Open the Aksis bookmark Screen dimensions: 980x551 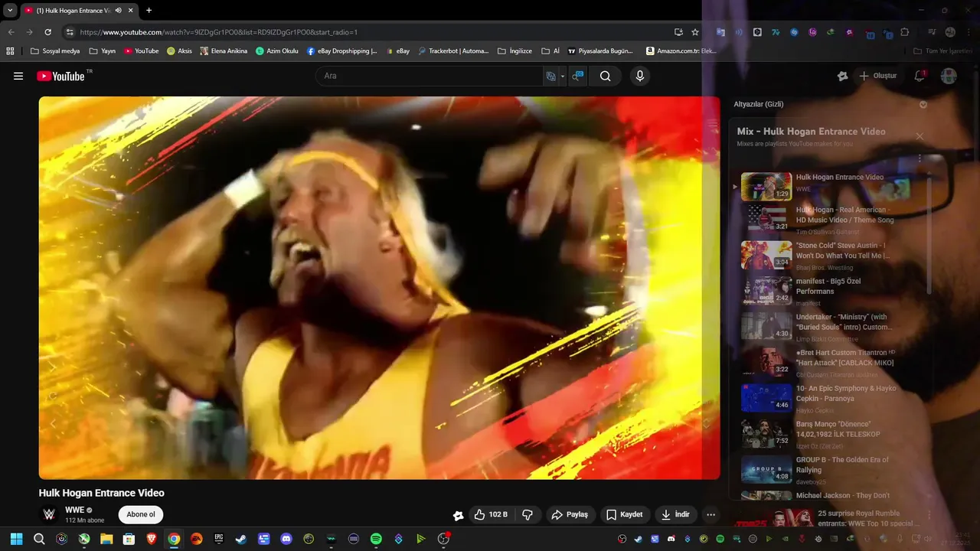tap(179, 51)
